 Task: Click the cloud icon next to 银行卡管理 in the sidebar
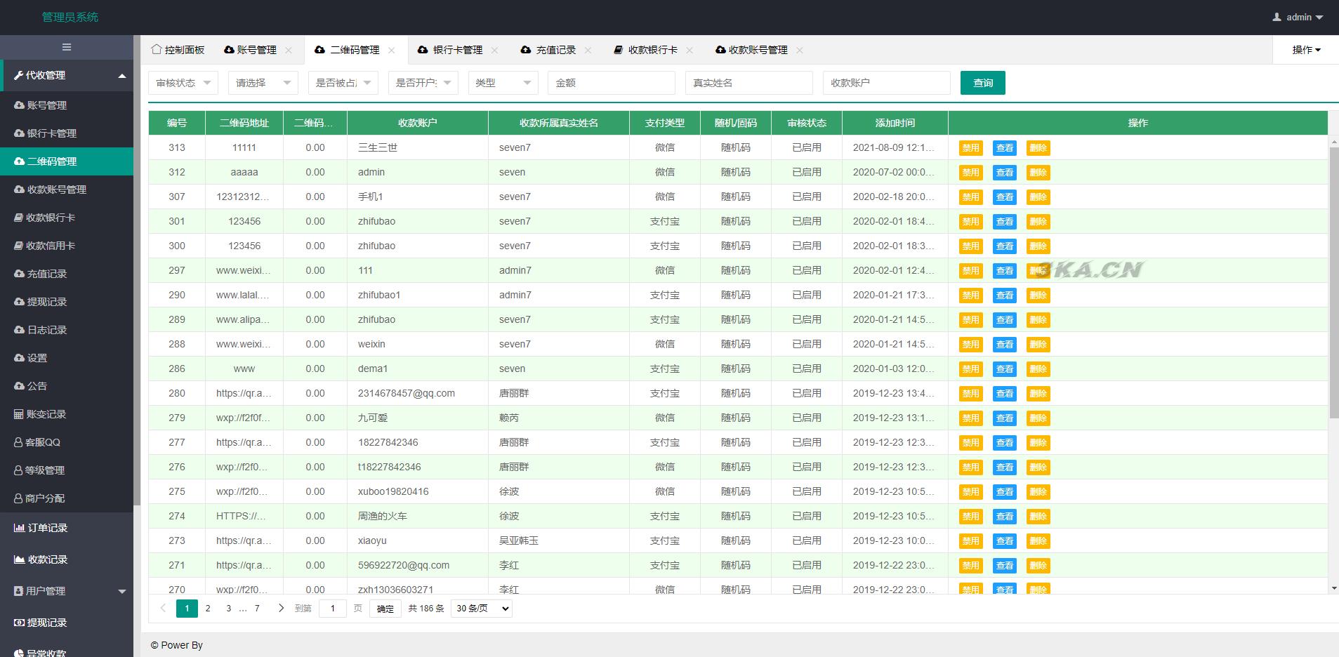pos(20,133)
